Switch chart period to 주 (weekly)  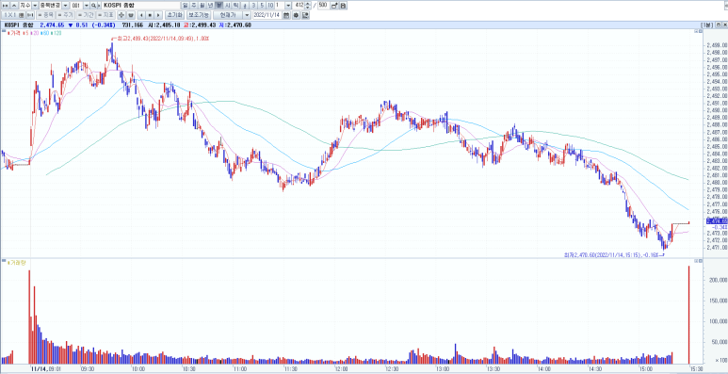click(x=194, y=6)
